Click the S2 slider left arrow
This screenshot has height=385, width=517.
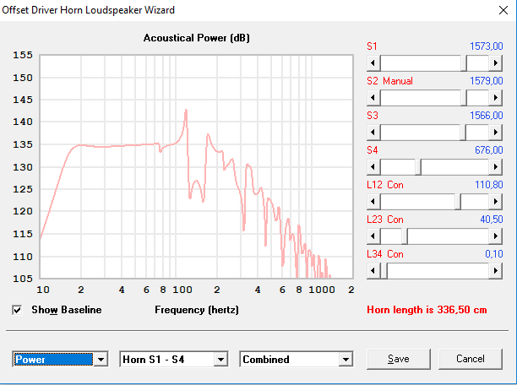pos(373,98)
